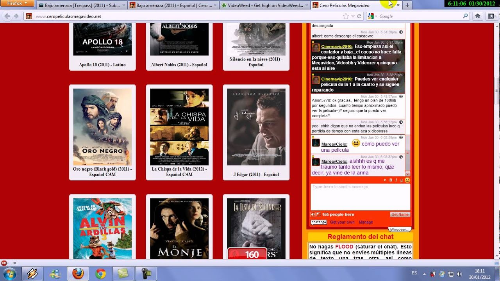This screenshot has width=500, height=281.
Task: Click reply arrow on albert's 5:34:20pm message
Action: (401, 32)
